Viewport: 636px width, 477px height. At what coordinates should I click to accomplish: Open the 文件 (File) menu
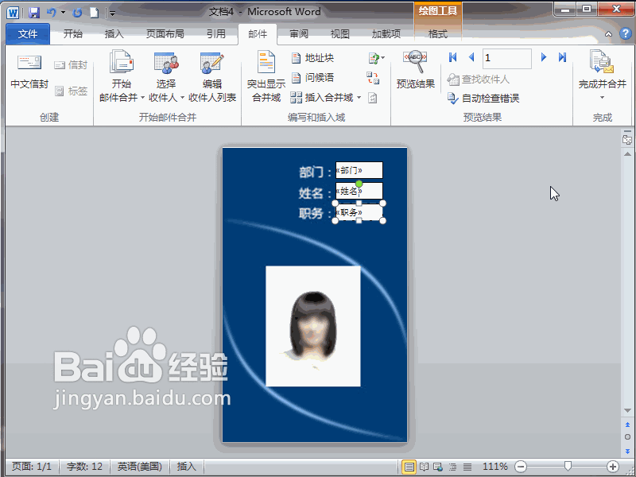click(28, 34)
